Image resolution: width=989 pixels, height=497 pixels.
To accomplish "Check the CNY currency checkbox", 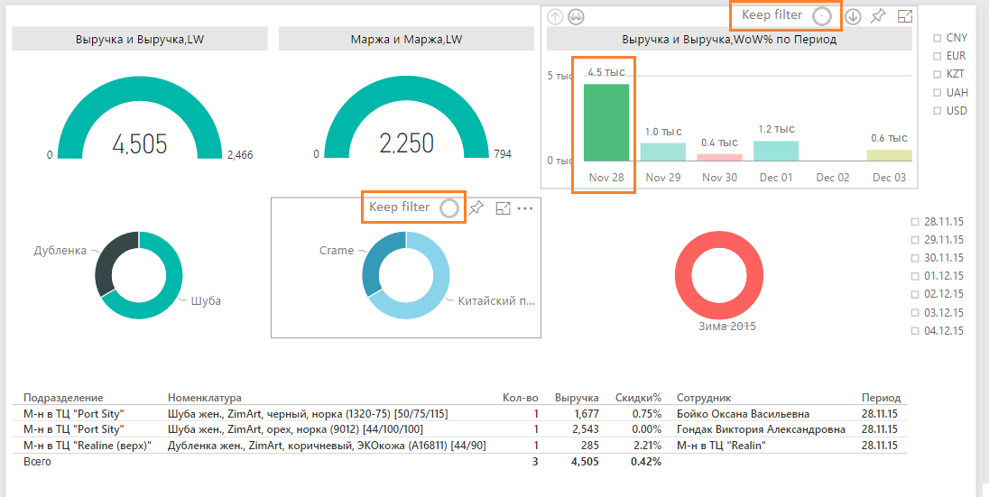I will coord(938,39).
